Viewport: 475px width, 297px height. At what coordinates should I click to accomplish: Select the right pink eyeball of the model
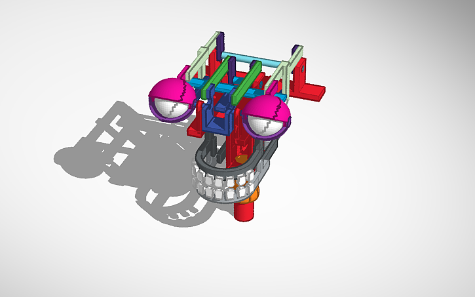pyautogui.click(x=267, y=117)
